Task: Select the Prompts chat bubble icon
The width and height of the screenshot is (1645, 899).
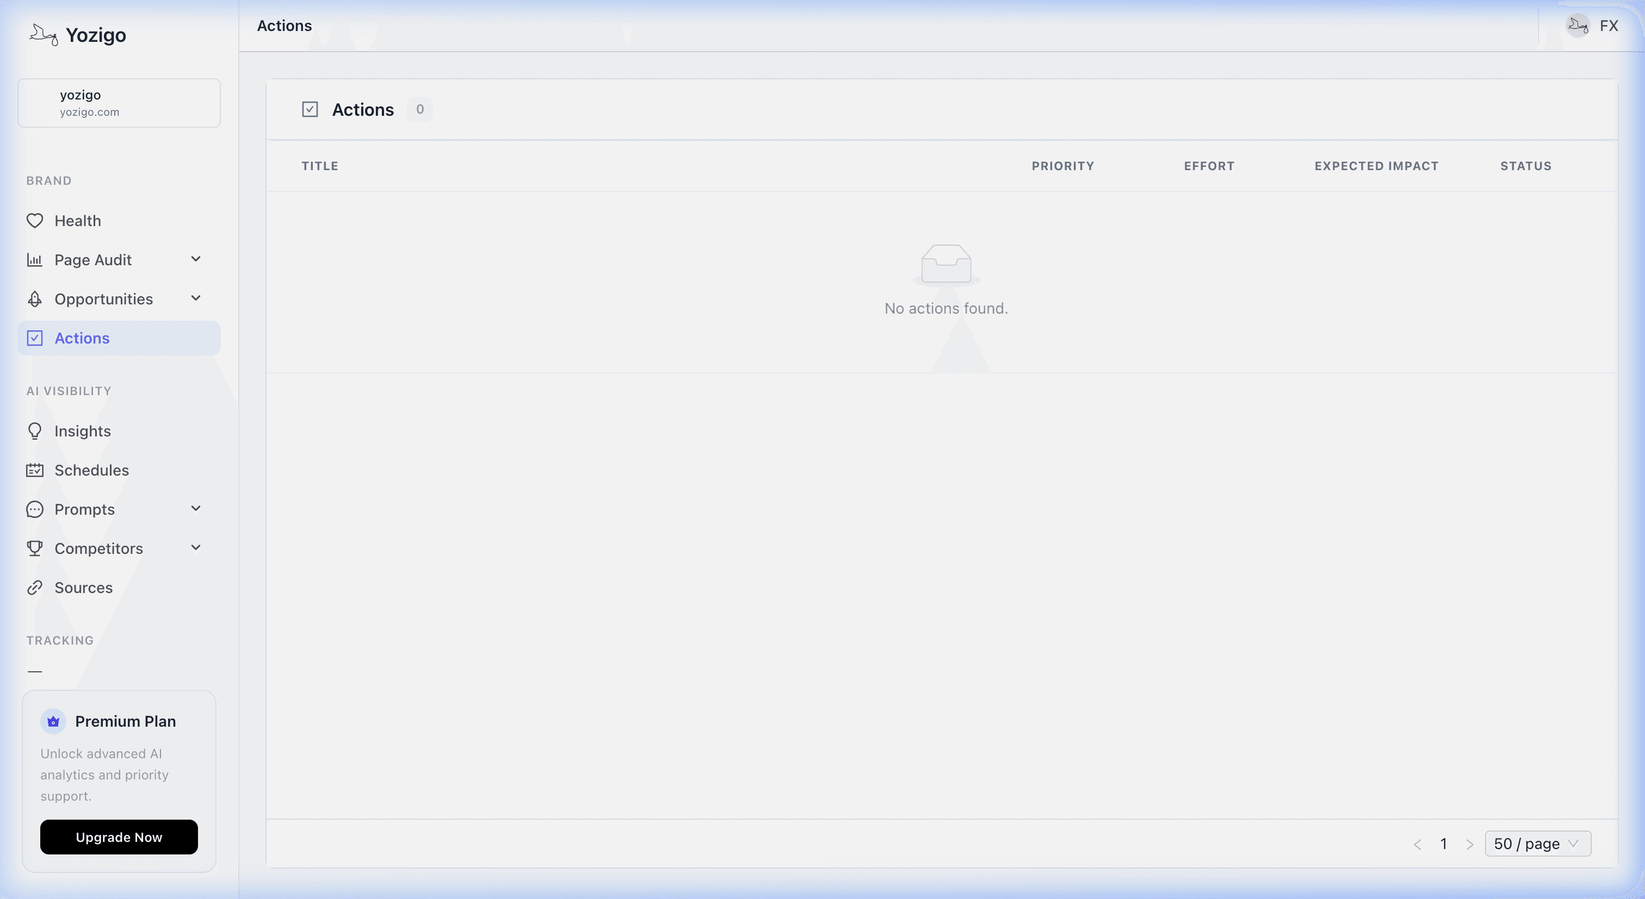Action: [x=35, y=509]
